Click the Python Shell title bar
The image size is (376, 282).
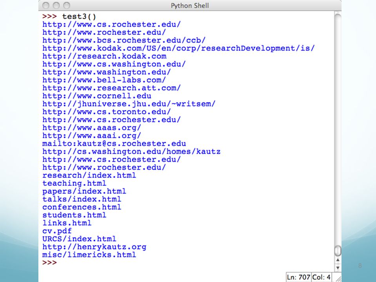[190, 5]
